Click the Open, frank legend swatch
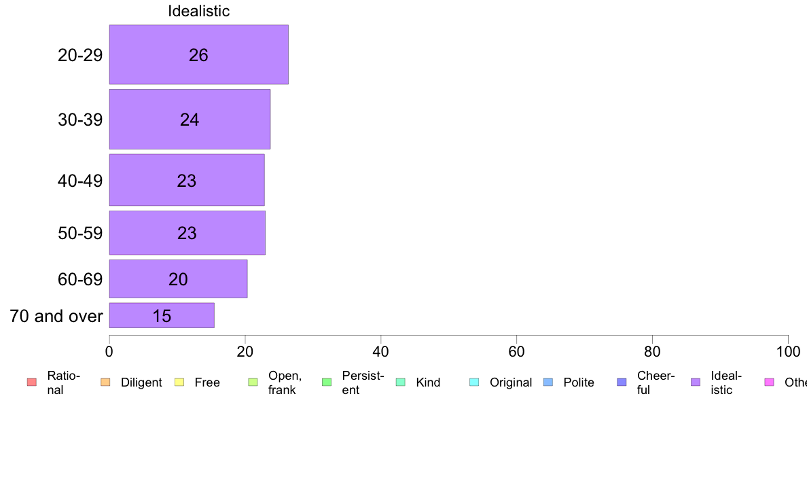 pyautogui.click(x=253, y=382)
